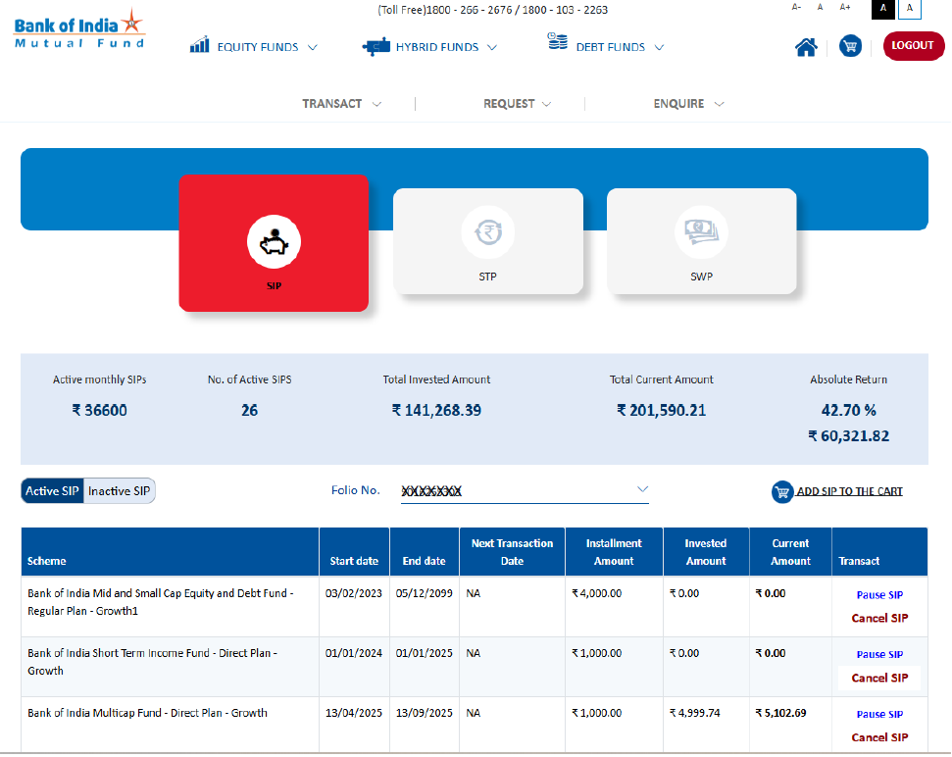Click the Equity Funds bar chart icon
Screen dimensions: 952x757
(x=199, y=45)
